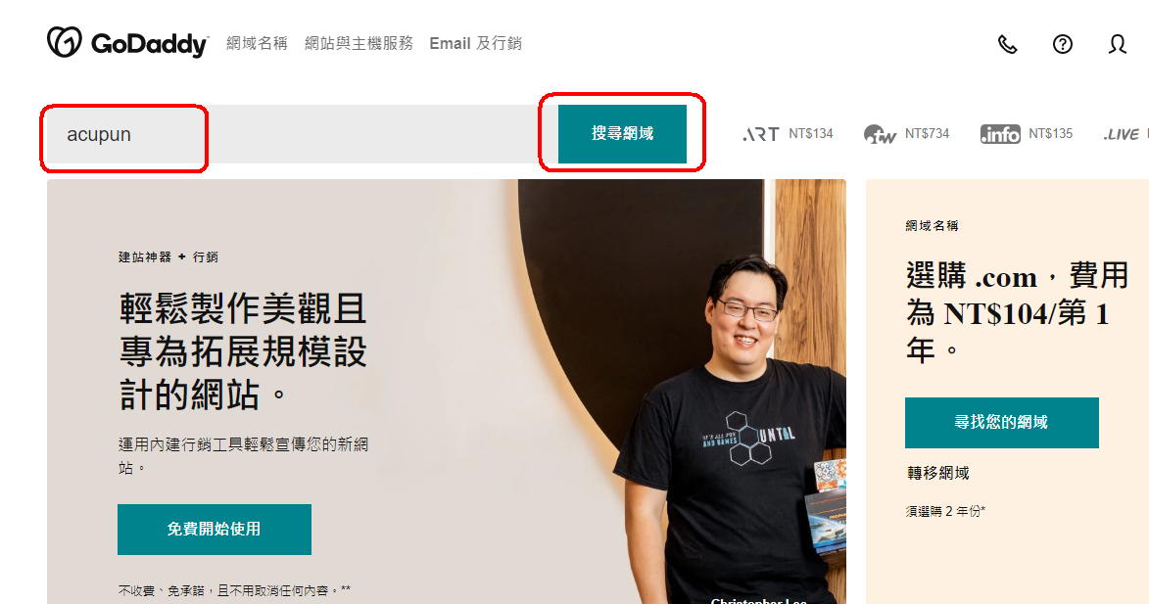
Task: Click the NT$134 price for .ART
Action: point(811,134)
